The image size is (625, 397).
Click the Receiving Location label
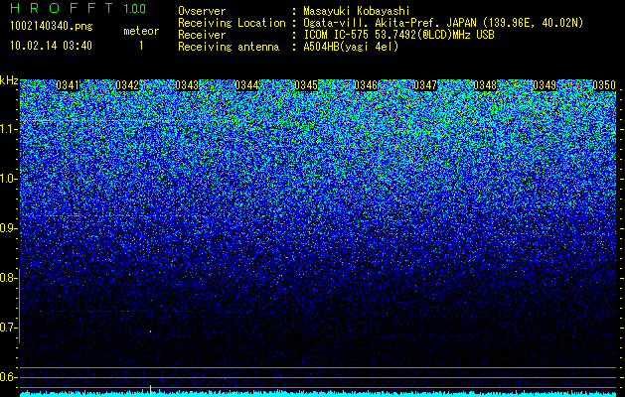click(232, 23)
